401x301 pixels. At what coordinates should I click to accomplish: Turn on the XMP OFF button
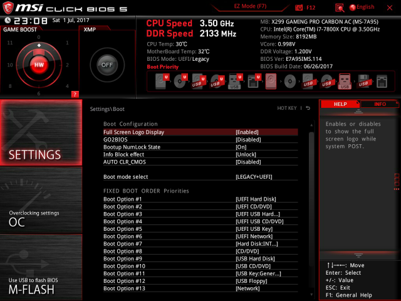(x=107, y=65)
